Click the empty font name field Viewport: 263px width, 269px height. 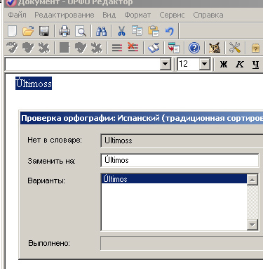point(83,64)
